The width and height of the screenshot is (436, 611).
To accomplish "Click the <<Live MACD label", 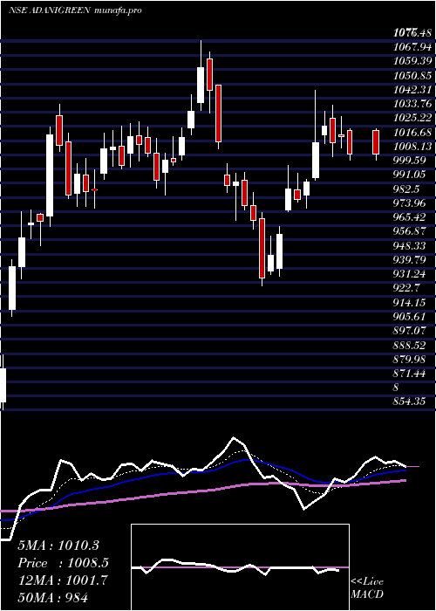I will pos(367,587).
